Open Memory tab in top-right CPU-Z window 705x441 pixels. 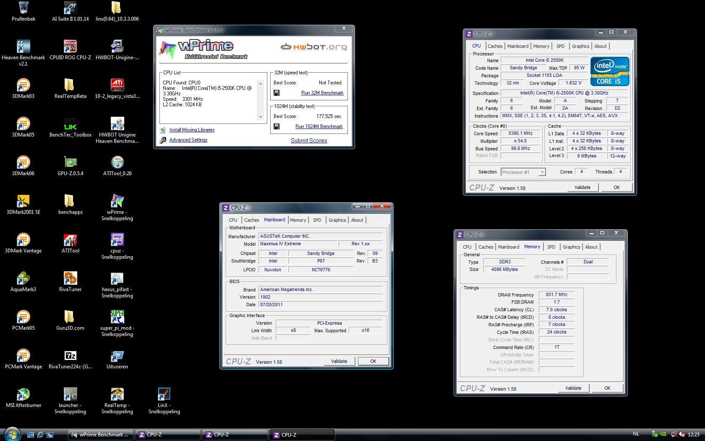point(541,46)
